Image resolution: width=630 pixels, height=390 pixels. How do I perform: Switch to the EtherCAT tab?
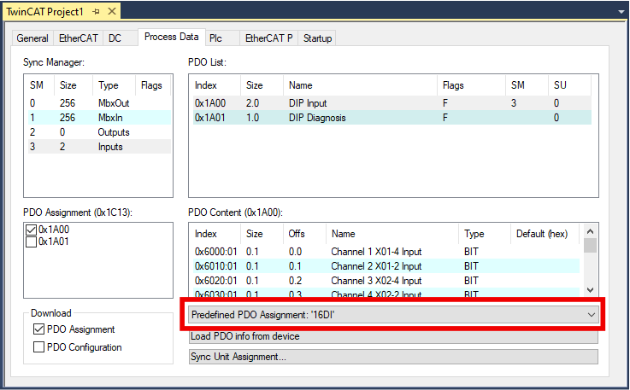79,38
